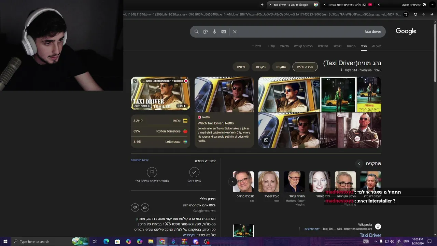437x246 pixels.
Task: Click the thumbs down dislike icon
Action: [x=135, y=207]
